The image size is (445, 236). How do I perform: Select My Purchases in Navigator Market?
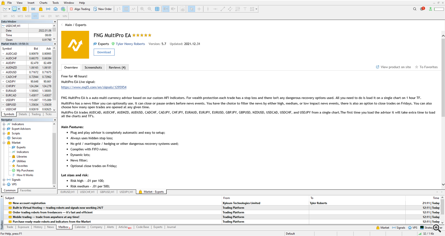point(25,171)
